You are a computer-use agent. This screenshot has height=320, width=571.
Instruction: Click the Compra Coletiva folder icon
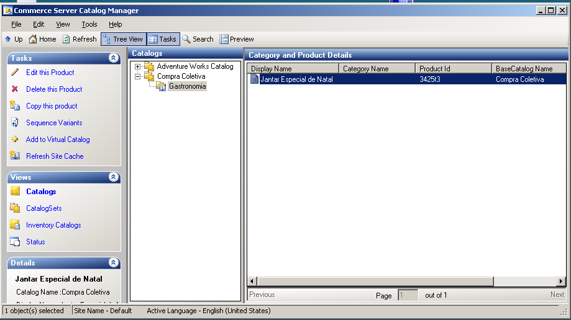[x=149, y=76]
